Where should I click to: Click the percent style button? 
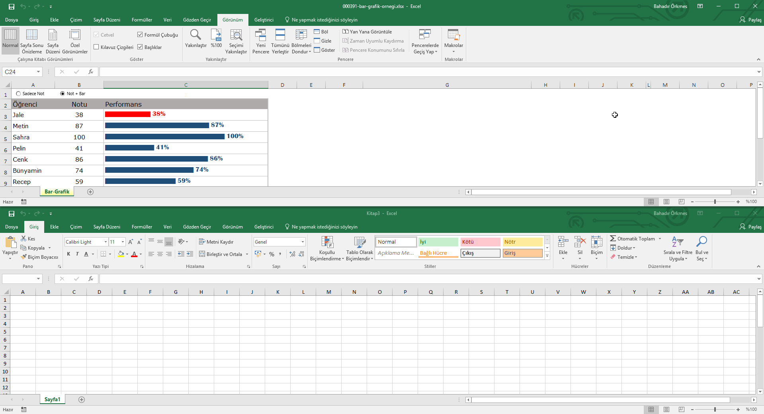click(272, 254)
